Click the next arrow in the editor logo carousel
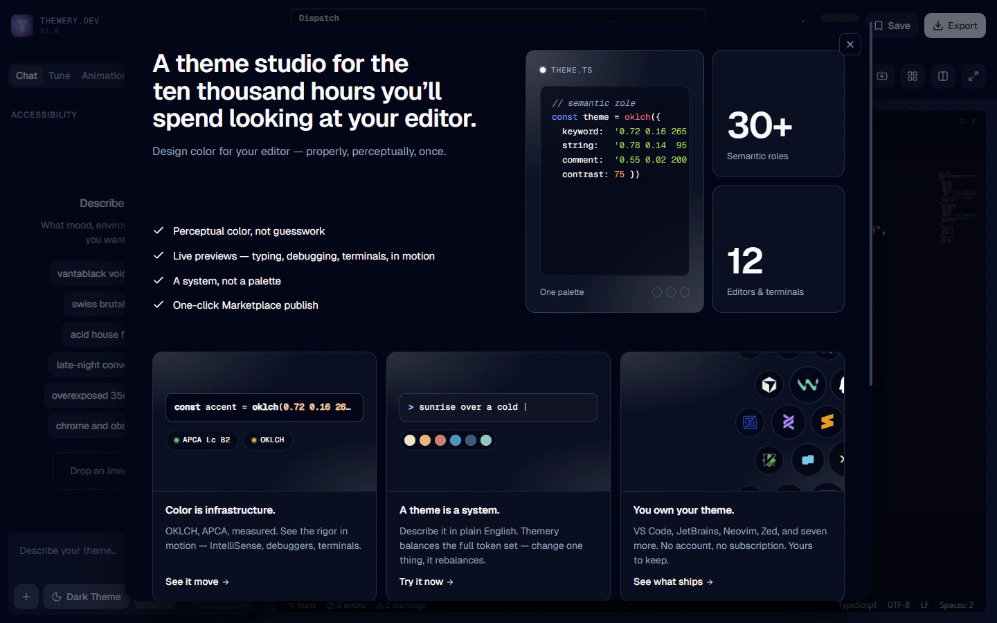 tap(842, 459)
